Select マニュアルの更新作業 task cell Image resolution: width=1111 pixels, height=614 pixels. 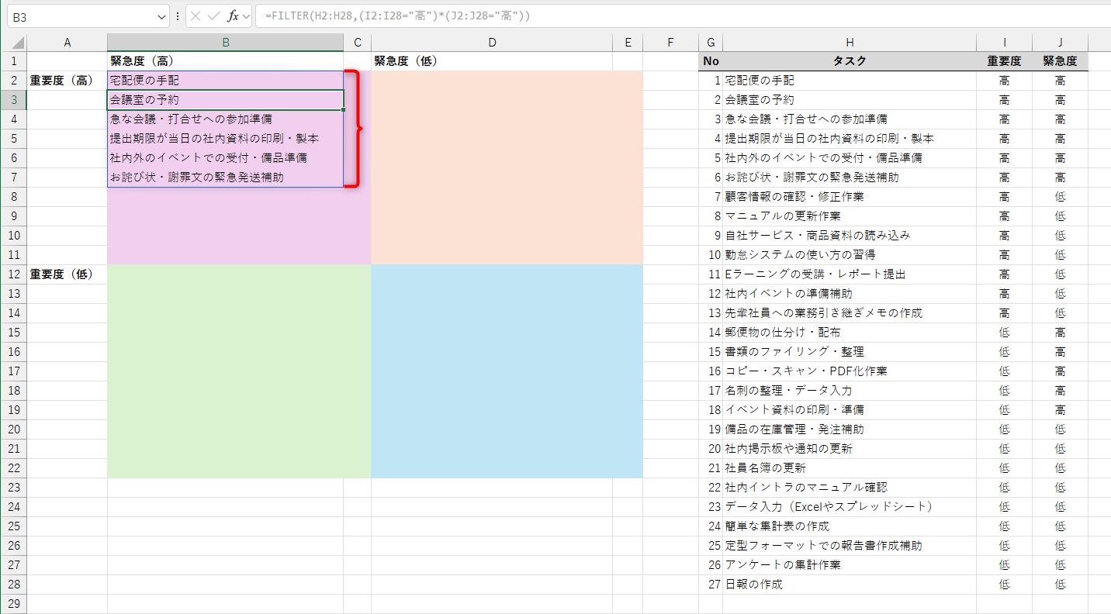pos(850,216)
